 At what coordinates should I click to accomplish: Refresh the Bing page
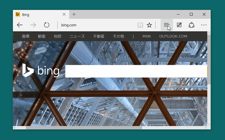click(46, 25)
